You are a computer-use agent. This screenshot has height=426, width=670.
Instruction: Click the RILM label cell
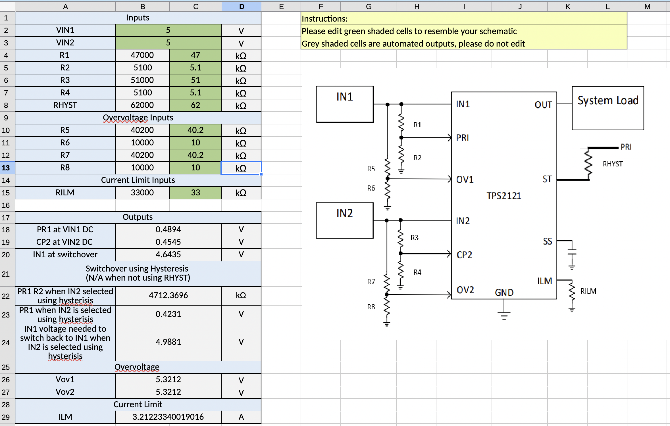[x=65, y=193]
